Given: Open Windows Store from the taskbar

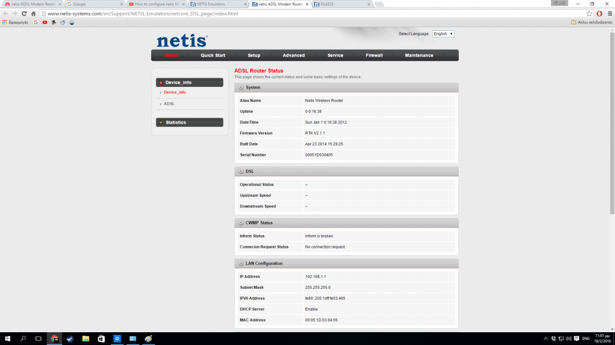Looking at the screenshot, I should [x=101, y=338].
